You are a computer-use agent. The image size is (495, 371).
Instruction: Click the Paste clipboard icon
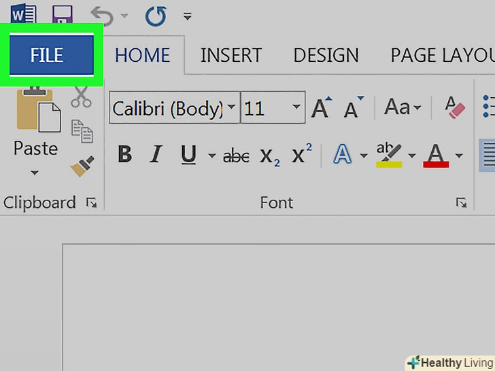tap(39, 109)
